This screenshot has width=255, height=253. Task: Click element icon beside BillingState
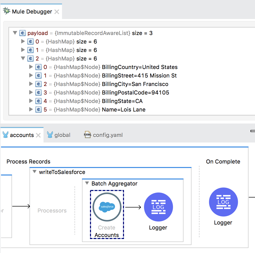pyautogui.click(x=38, y=101)
